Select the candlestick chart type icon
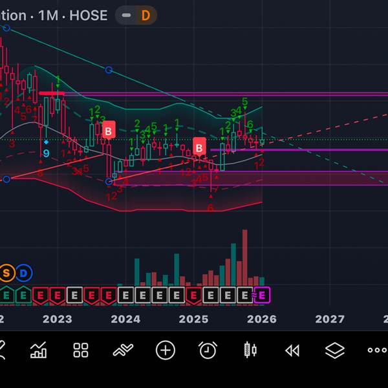Image resolution: width=388 pixels, height=388 pixels. click(x=250, y=350)
